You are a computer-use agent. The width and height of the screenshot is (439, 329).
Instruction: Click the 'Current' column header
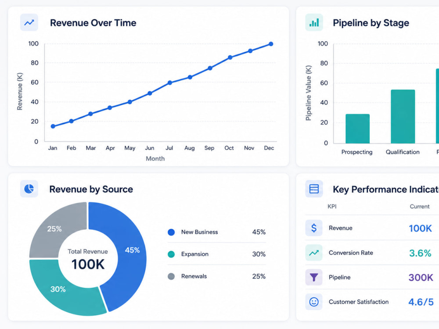[419, 207]
